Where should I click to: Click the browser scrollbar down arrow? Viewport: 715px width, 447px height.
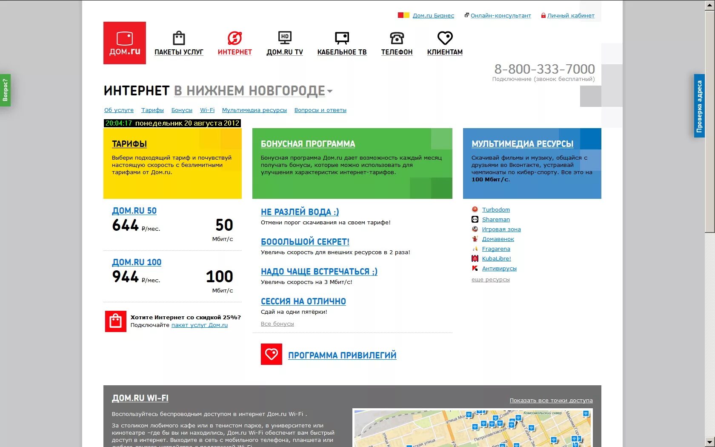709,442
